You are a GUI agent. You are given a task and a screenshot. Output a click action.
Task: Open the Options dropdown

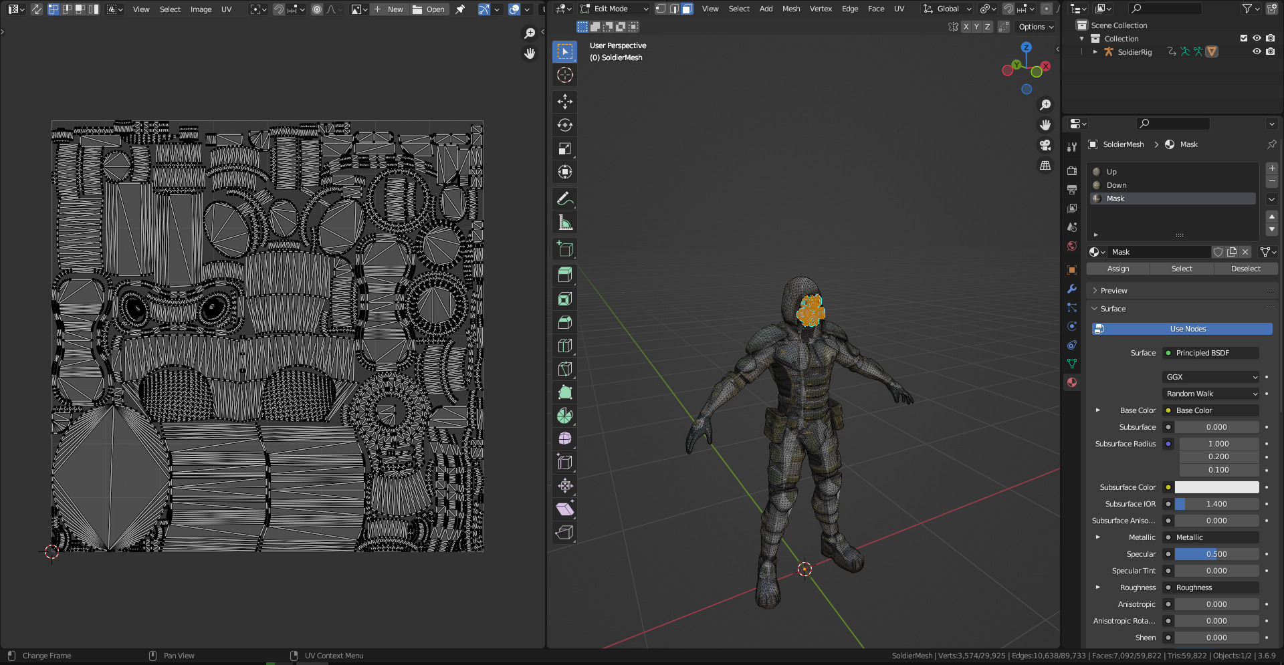1036,27
